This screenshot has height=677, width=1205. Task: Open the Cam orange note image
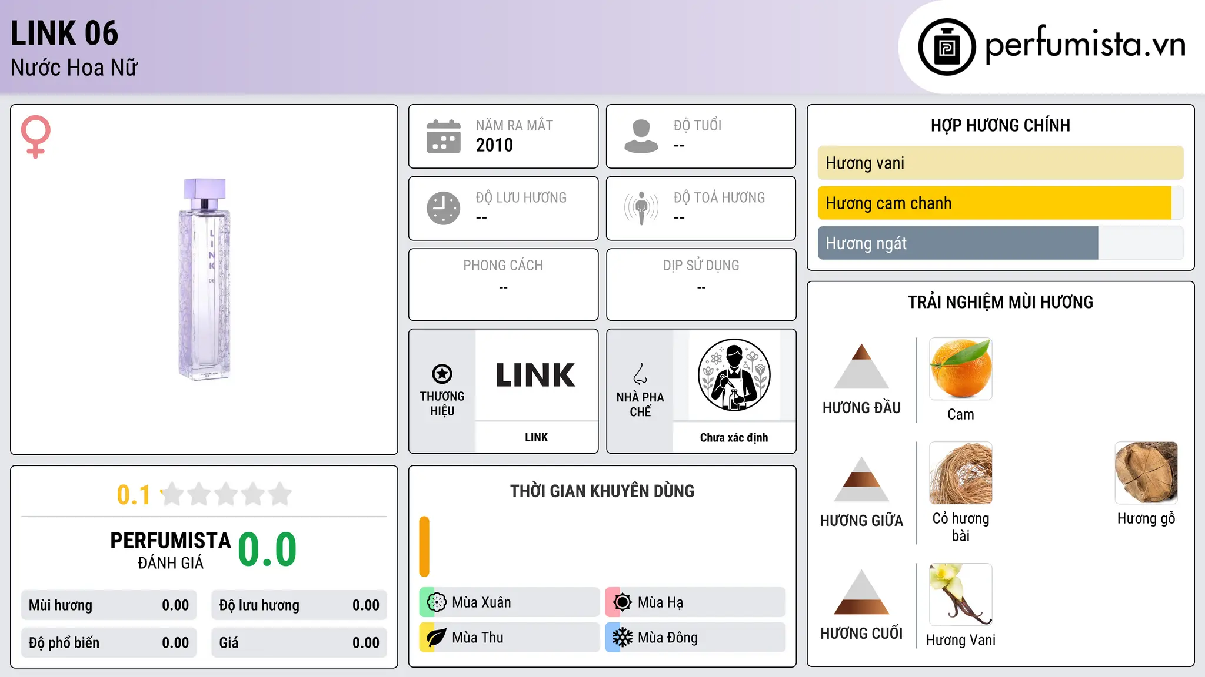click(961, 369)
